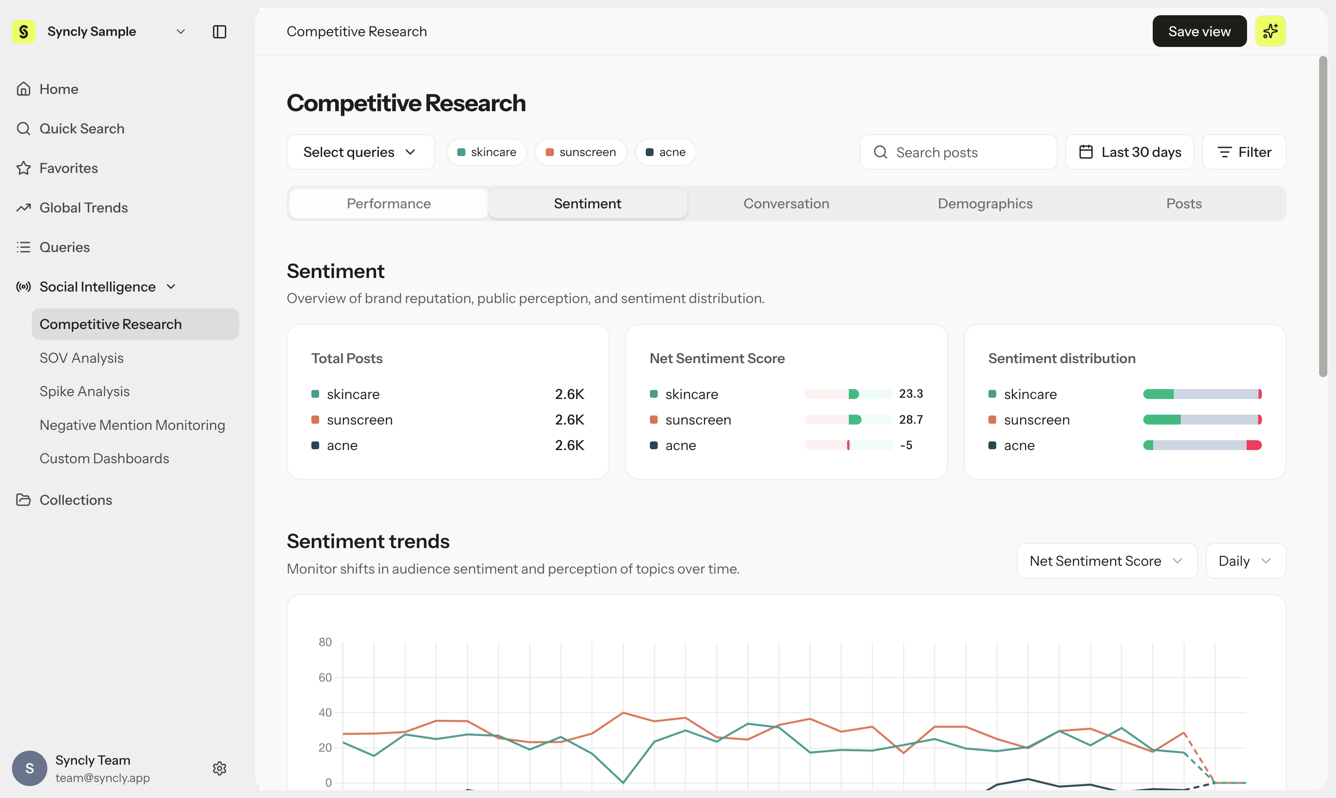Open SOV Analysis in sidebar

point(82,357)
